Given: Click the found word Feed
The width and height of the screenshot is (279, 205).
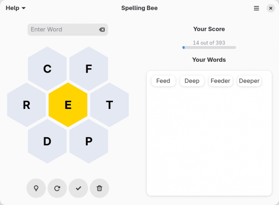Looking at the screenshot, I should [163, 81].
